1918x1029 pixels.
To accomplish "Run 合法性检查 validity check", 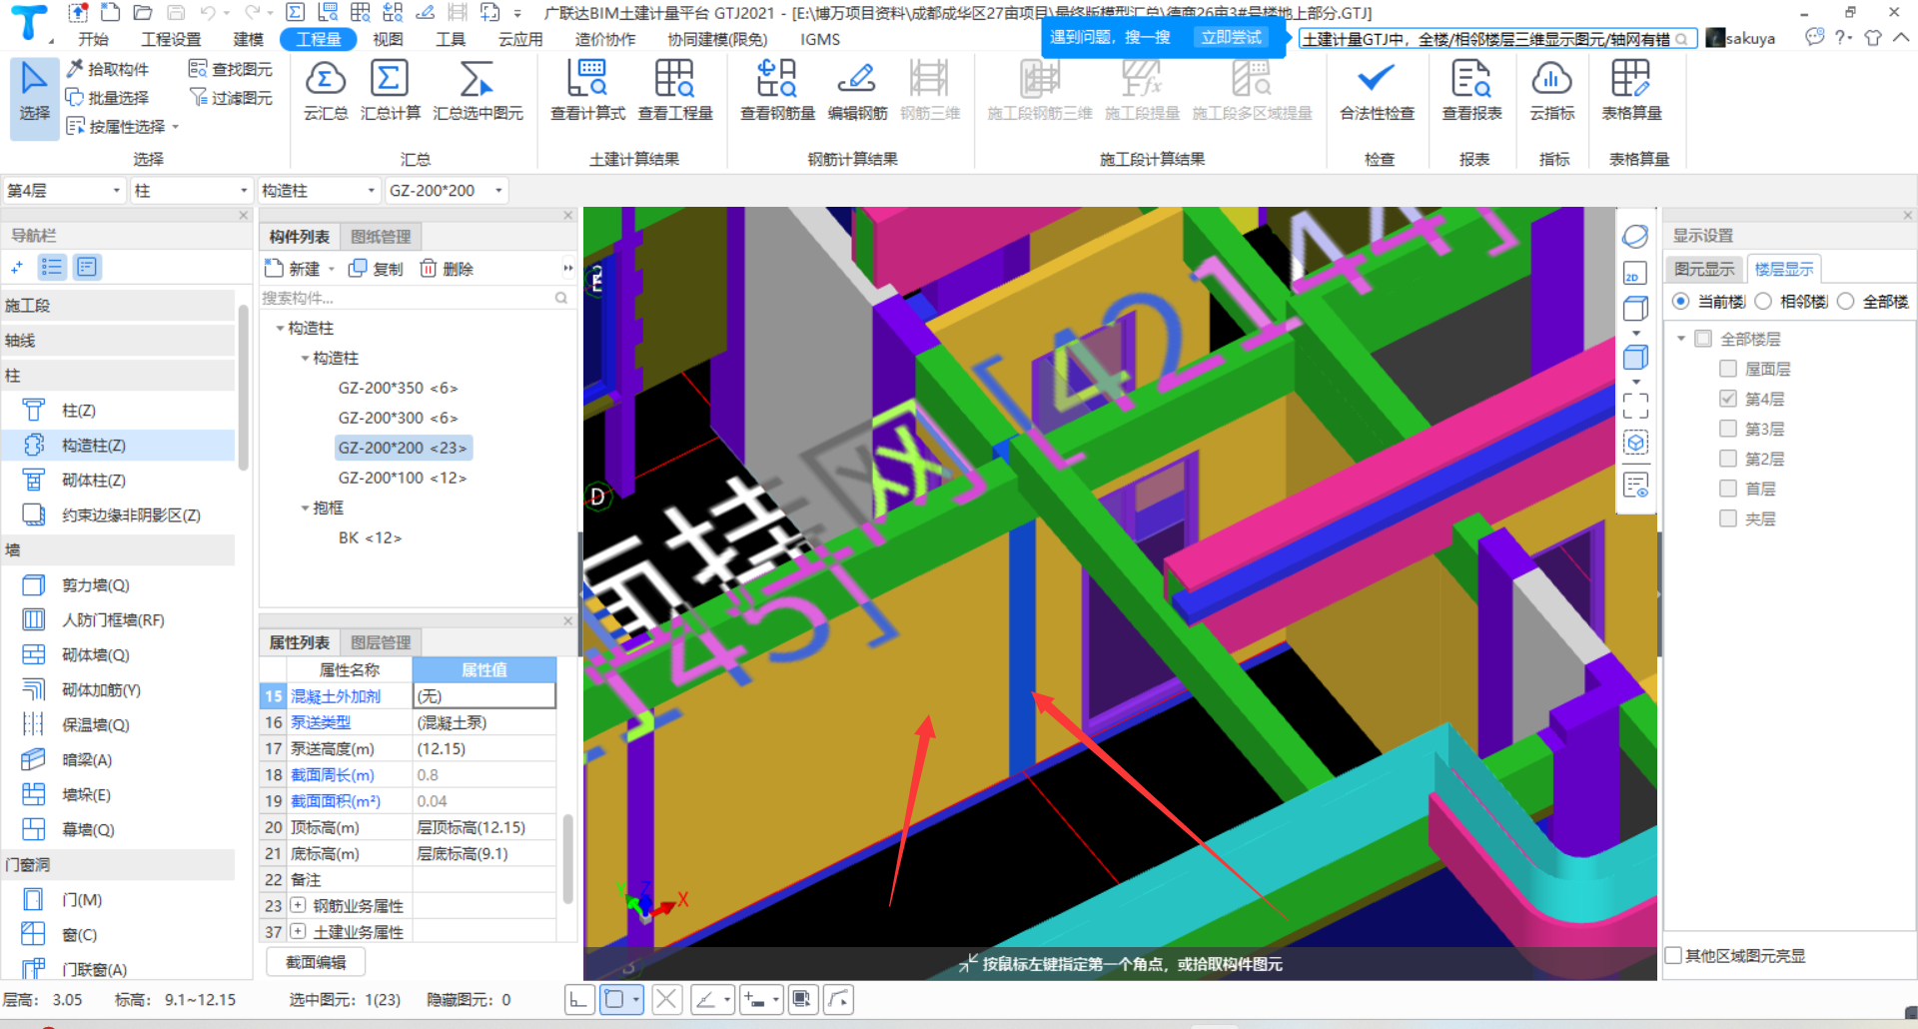I will [x=1377, y=90].
